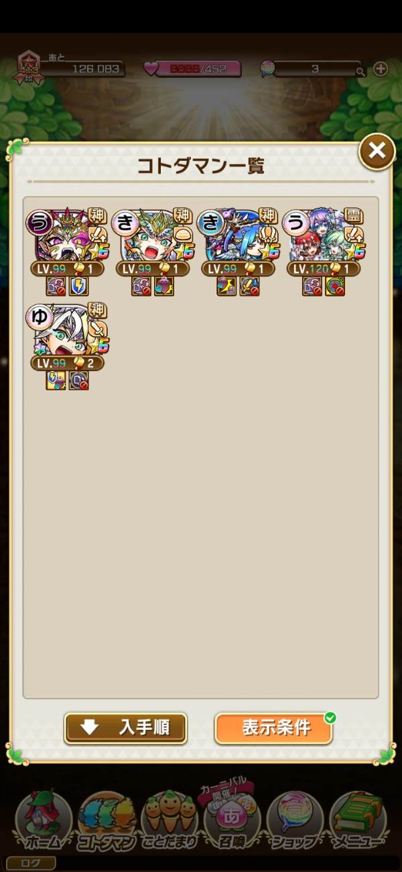Viewport: 402px width, 872px height.
Task: Tap the rank star badge icon
Action: tap(29, 66)
